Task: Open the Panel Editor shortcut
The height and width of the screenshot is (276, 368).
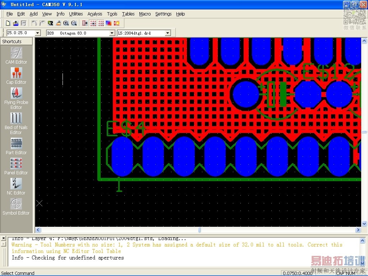Action: pos(16,166)
